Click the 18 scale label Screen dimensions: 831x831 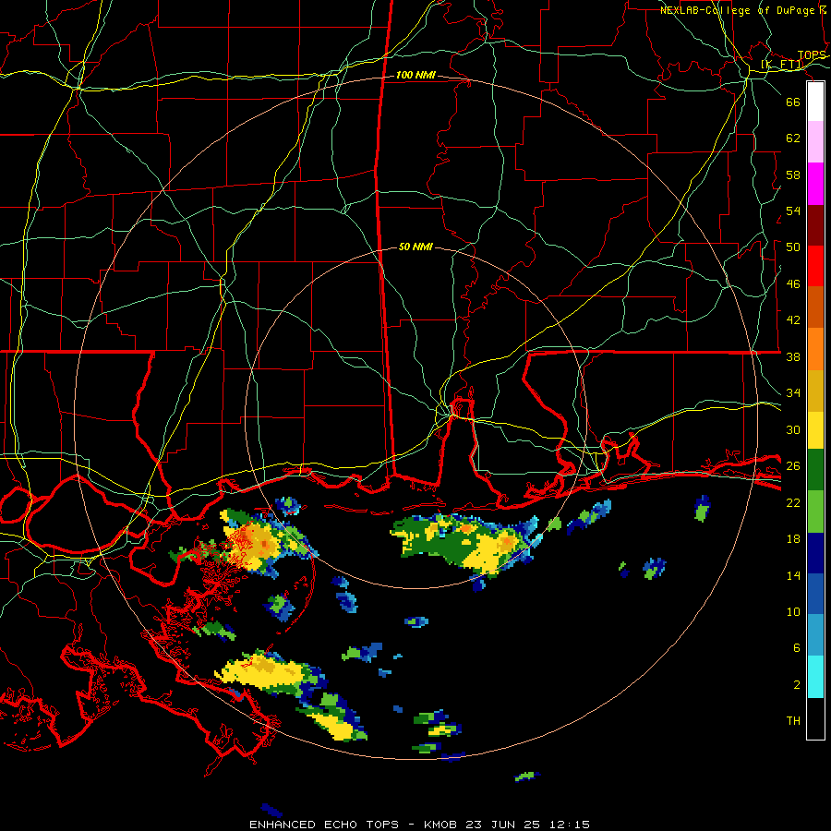point(793,539)
